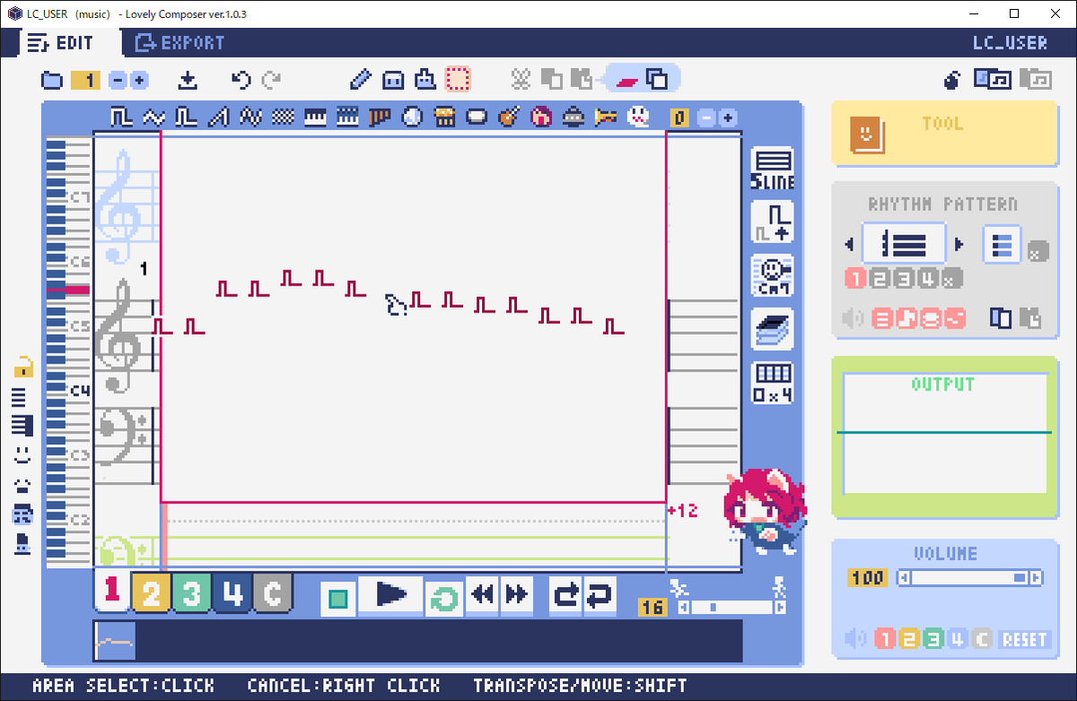The image size is (1077, 701).
Task: Decrease song number with minus button
Action: coord(118,80)
